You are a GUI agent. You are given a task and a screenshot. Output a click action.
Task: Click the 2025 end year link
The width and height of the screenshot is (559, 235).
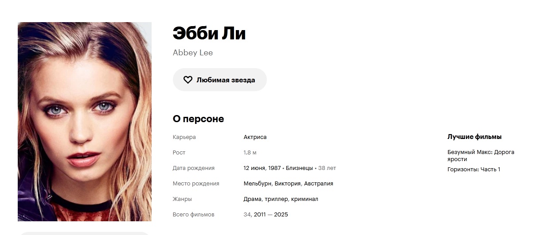(281, 215)
